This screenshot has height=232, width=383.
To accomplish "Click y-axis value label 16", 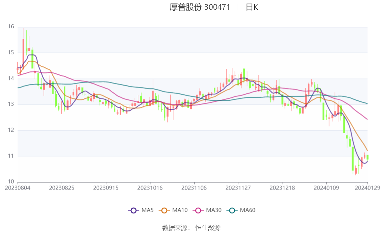I will click(11, 27).
